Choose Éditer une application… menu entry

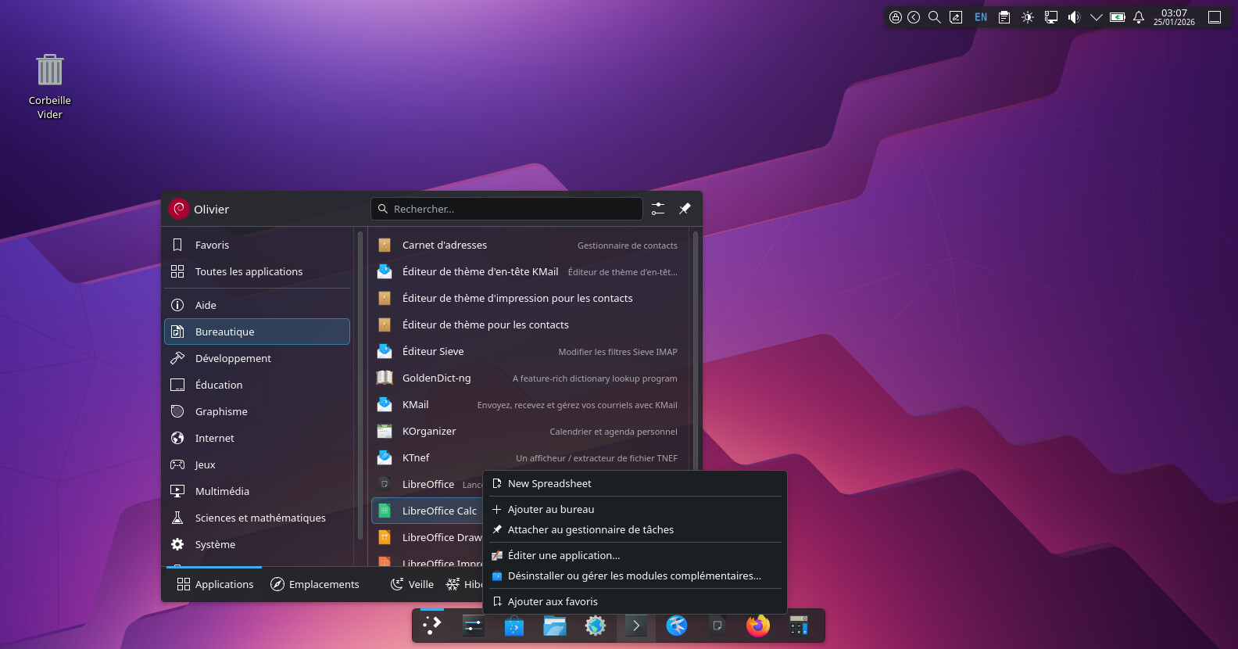(635, 555)
